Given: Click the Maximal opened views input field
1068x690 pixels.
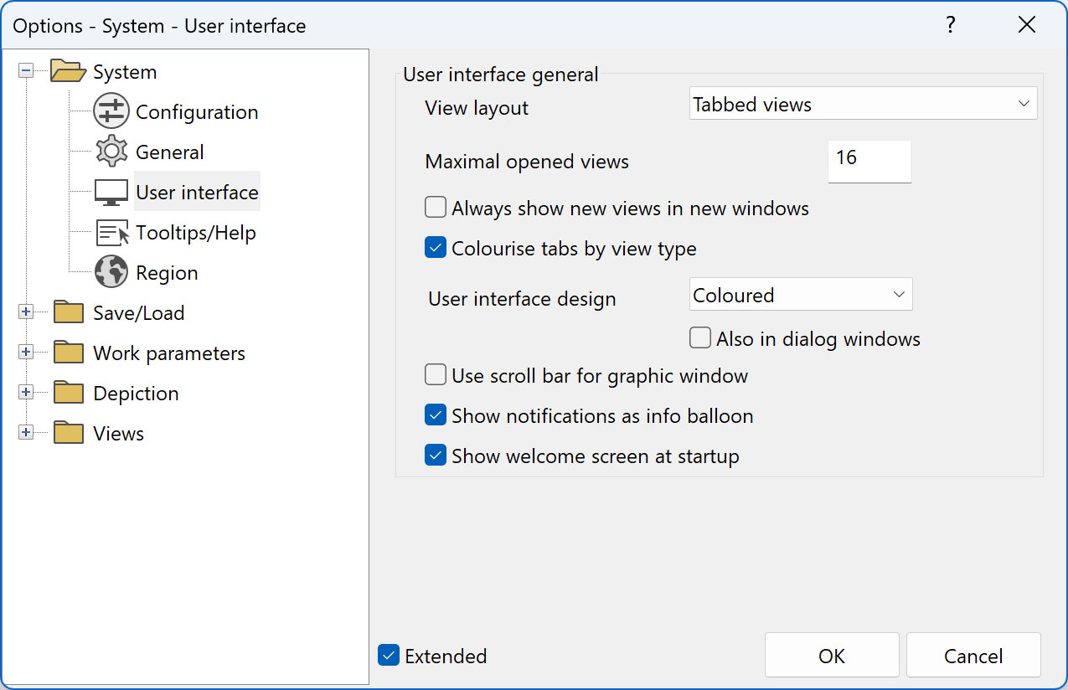Looking at the screenshot, I should pyautogui.click(x=869, y=161).
